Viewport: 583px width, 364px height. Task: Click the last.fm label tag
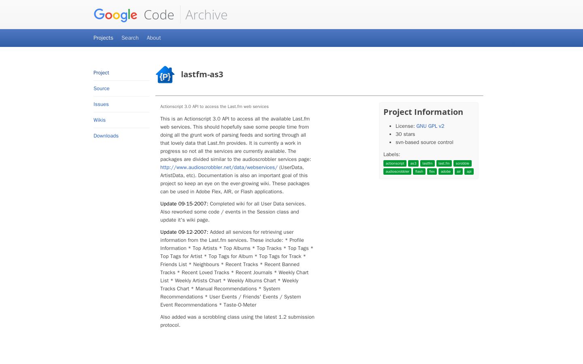pos(444,163)
